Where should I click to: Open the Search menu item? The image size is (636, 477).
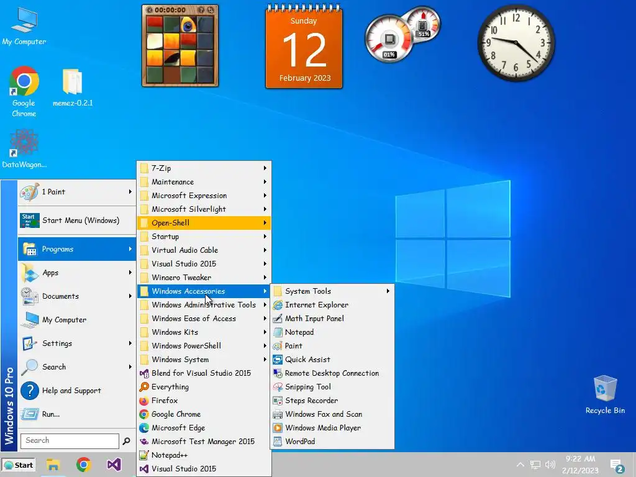(76, 366)
